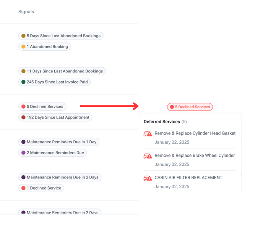Viewport: 263px width, 228px height.
Task: Click the warning icon beside Brake Wheel Cylinder
Action: click(148, 156)
